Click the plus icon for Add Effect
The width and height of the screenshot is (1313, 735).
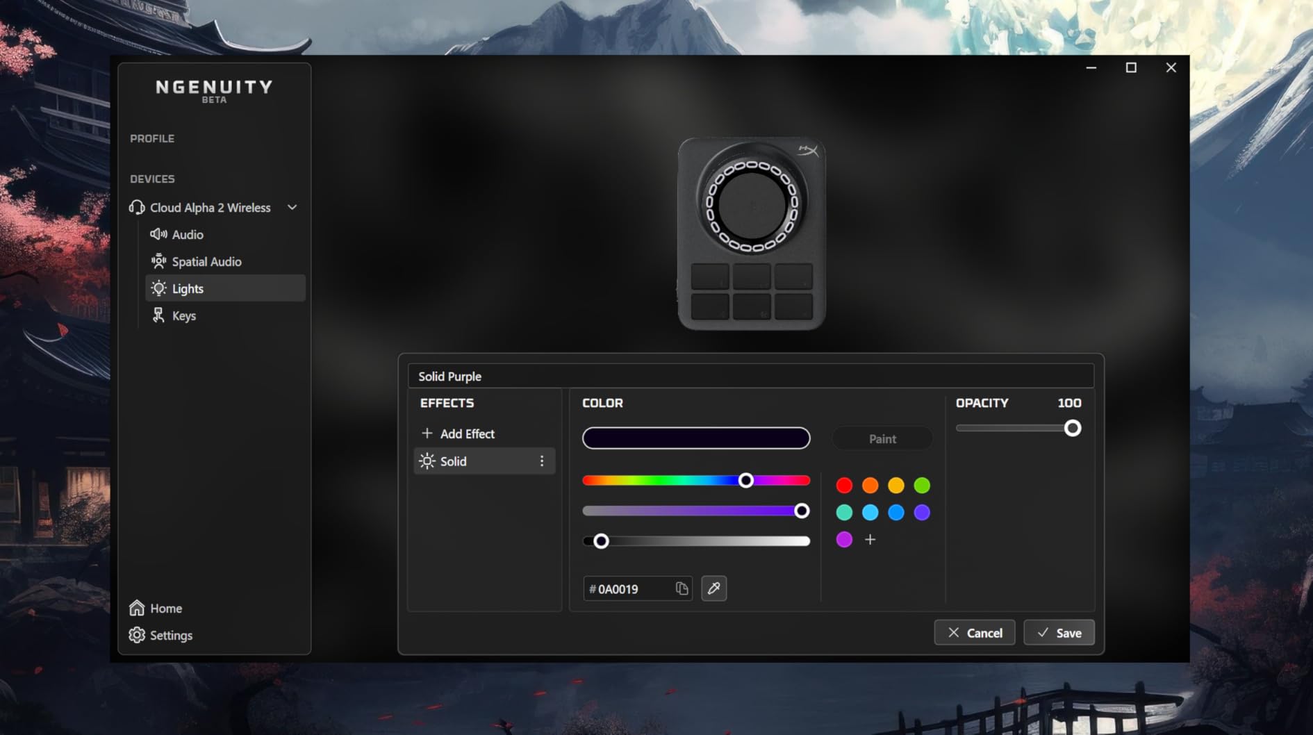pyautogui.click(x=427, y=433)
